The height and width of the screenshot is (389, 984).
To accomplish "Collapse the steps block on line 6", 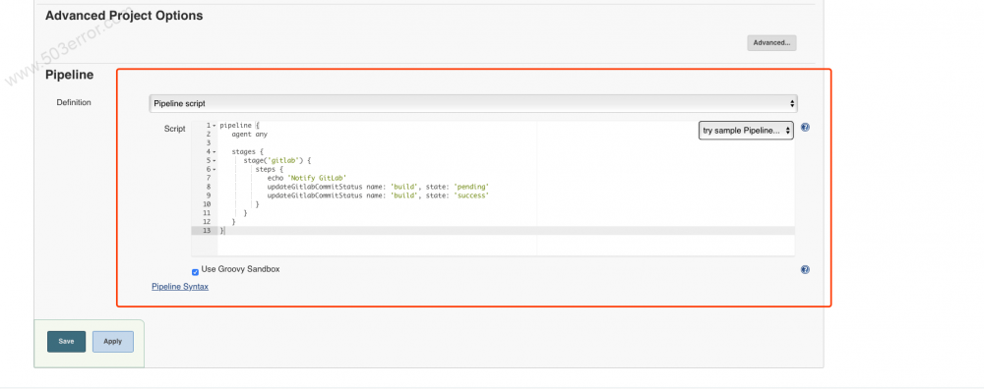I will [x=215, y=169].
